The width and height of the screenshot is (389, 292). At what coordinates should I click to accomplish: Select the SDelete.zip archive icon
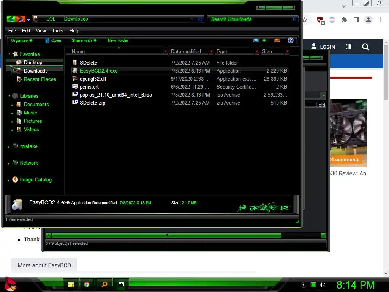click(75, 102)
